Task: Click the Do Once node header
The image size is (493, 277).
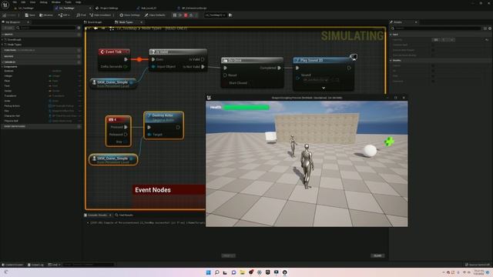Action: [252, 60]
